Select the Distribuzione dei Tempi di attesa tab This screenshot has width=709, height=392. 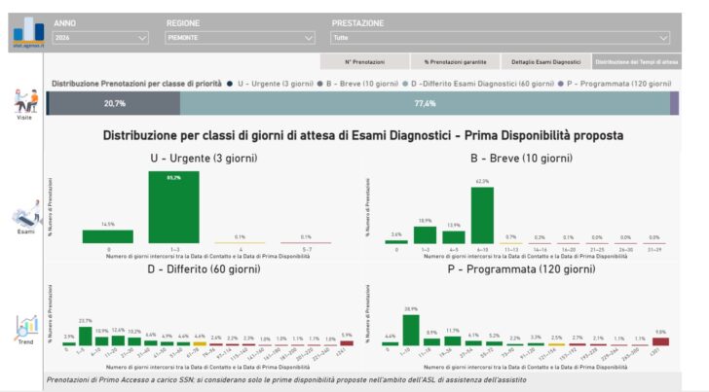point(637,62)
